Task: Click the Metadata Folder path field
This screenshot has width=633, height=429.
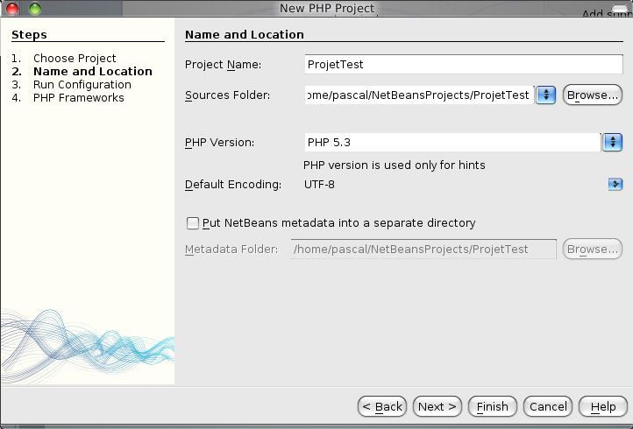Action: (423, 250)
